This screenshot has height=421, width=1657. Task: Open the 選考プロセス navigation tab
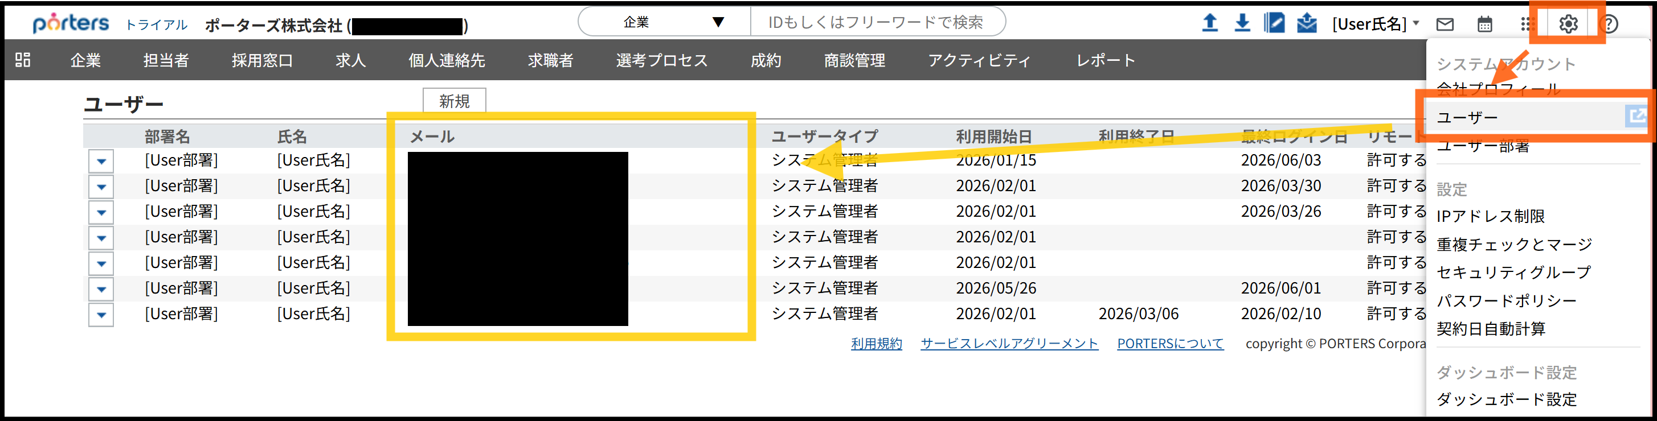click(x=662, y=60)
